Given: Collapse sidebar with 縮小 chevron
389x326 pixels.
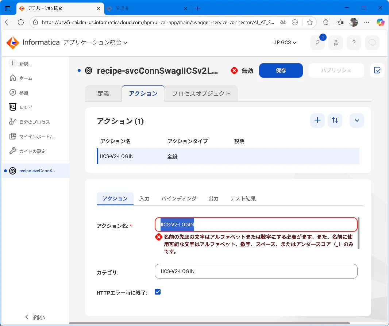Looking at the screenshot, I should pyautogui.click(x=27, y=317).
